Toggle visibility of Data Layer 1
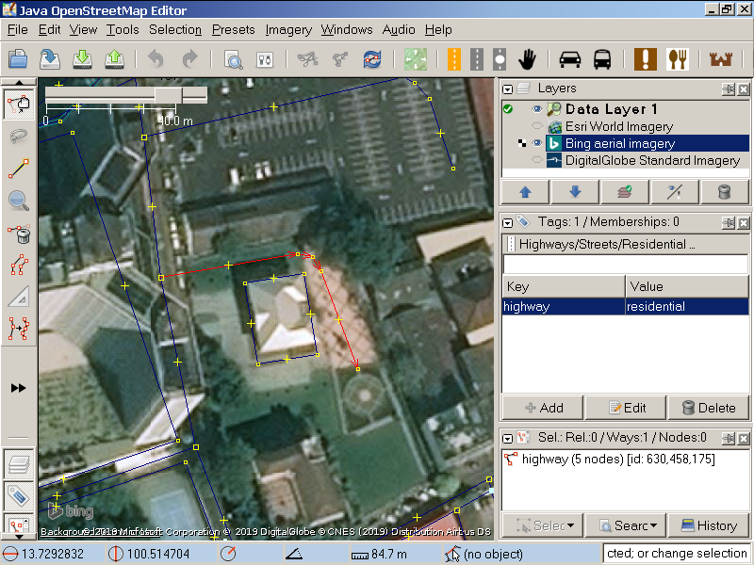 click(537, 109)
